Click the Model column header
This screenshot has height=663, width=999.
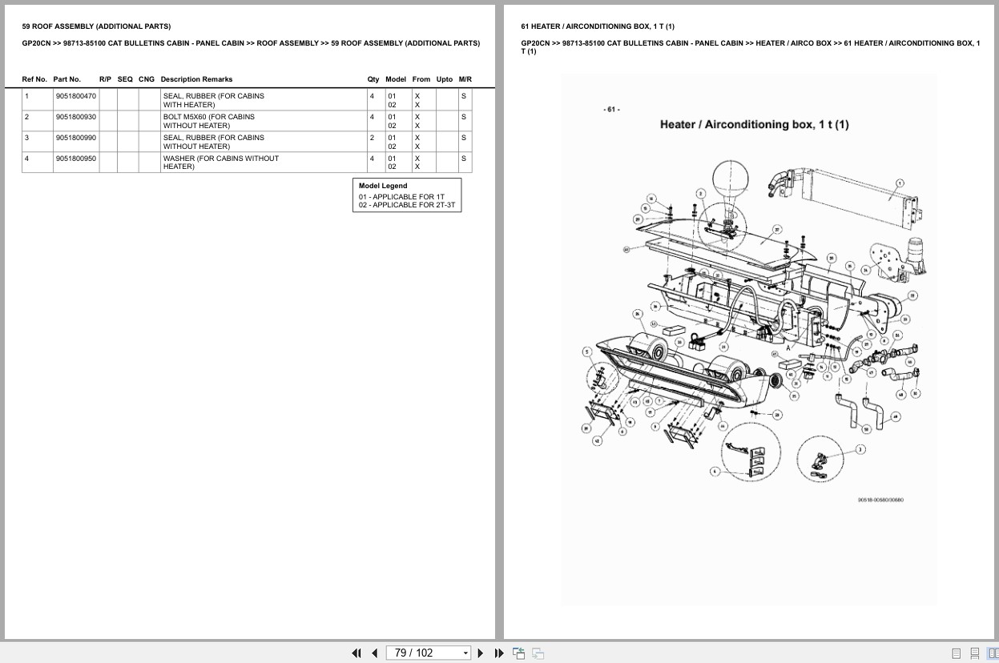(x=396, y=79)
